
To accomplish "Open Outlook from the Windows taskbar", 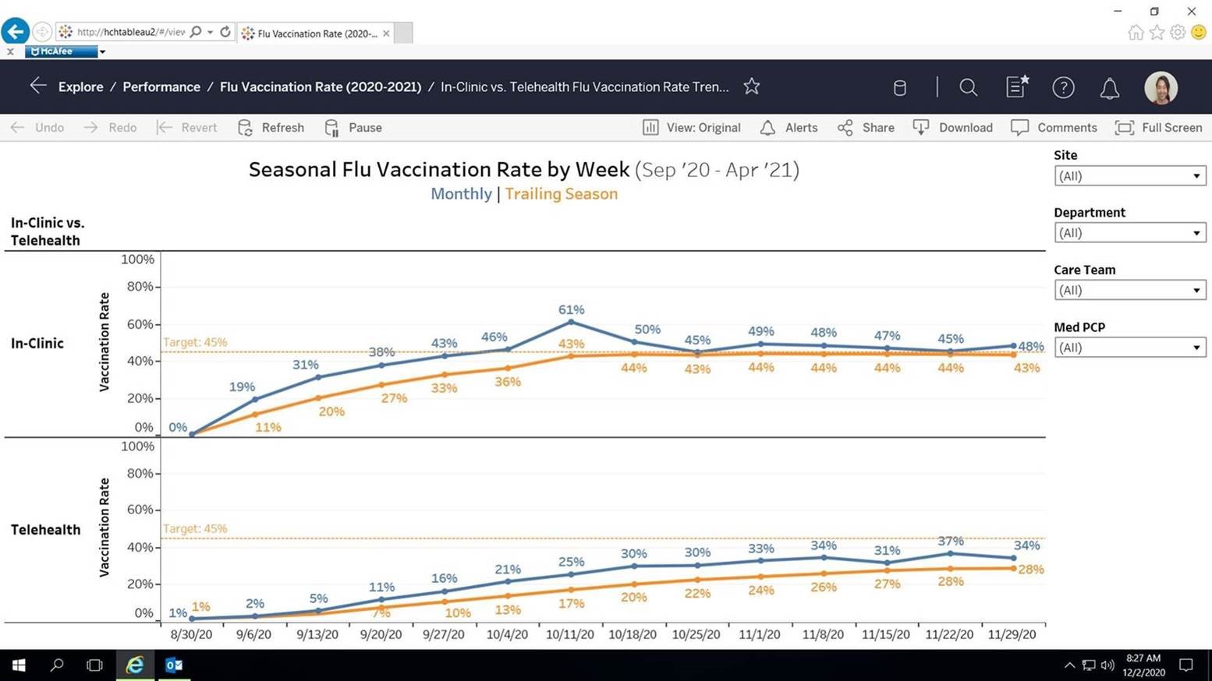I will (x=173, y=665).
